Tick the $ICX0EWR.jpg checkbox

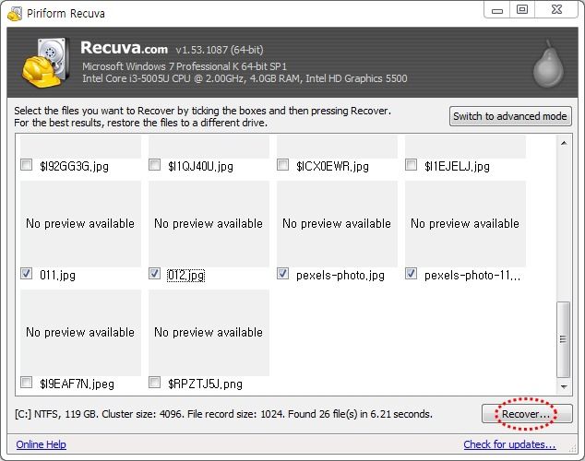tap(282, 165)
